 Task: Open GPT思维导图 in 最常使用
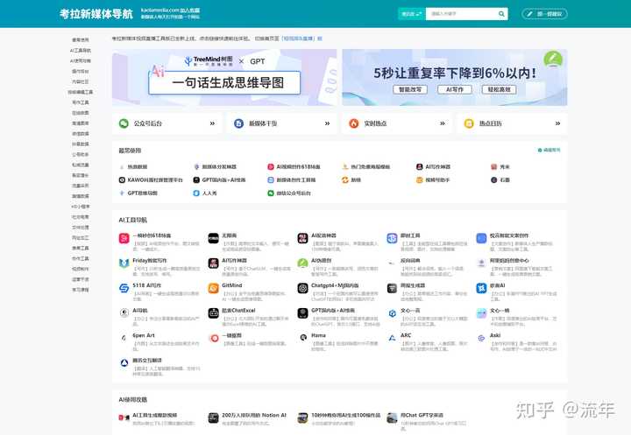[x=138, y=193]
